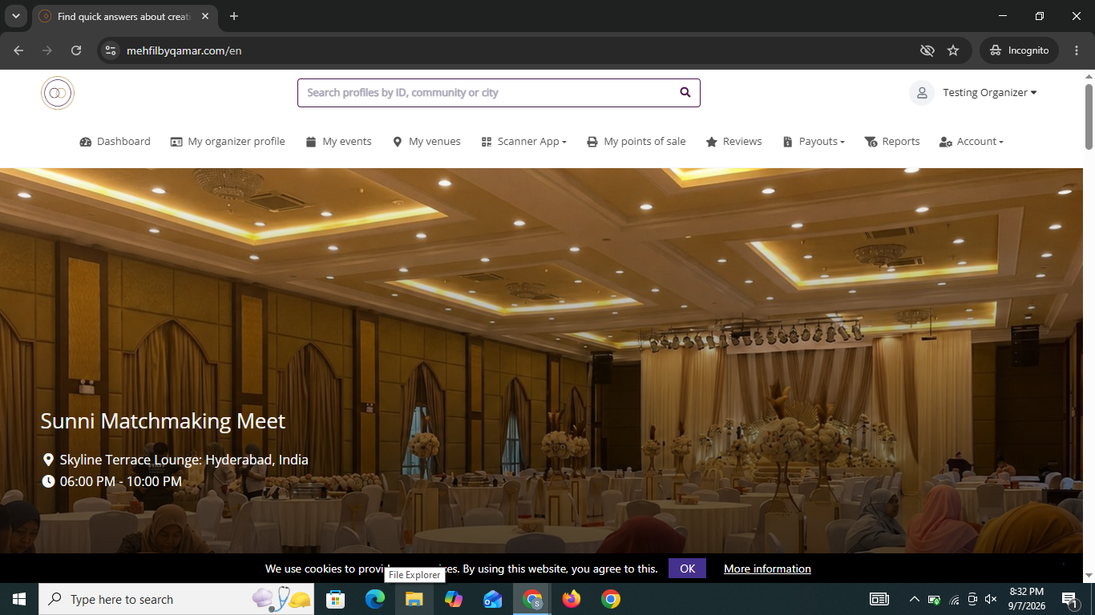Open the tab search dropdown arrow
The height and width of the screenshot is (615, 1095).
click(15, 16)
